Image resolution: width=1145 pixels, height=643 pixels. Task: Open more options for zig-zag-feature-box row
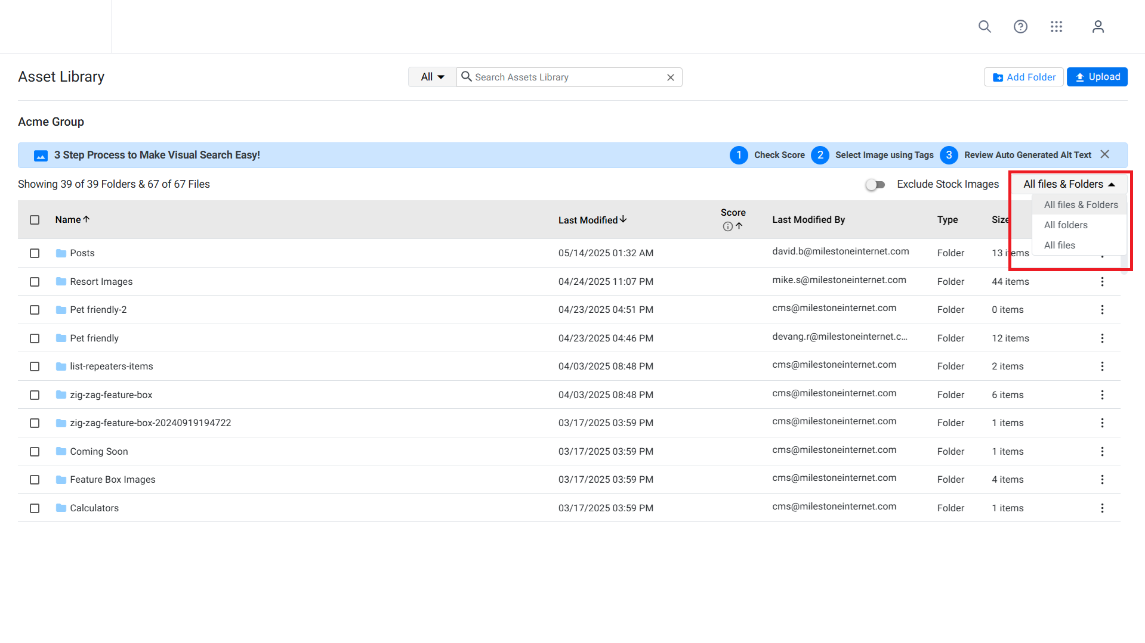click(1102, 395)
